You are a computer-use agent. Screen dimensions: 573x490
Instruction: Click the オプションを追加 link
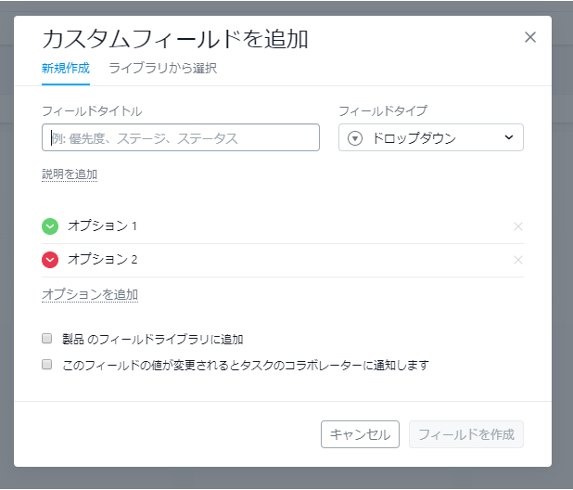point(90,294)
